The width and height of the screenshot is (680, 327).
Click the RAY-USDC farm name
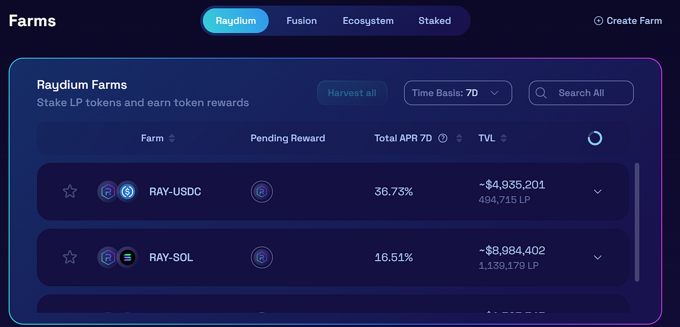[175, 192]
